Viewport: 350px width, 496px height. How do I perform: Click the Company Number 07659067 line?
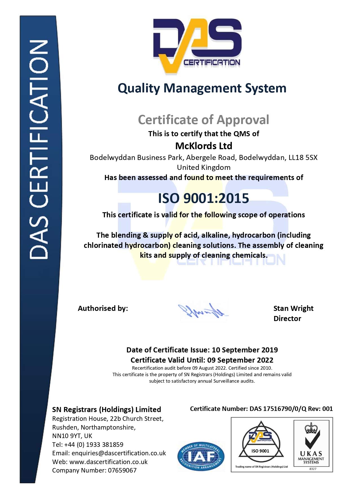click(94, 470)
